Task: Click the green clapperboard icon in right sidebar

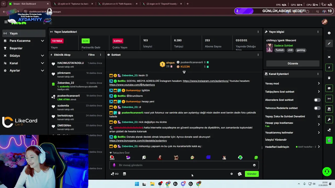Action: (x=329, y=140)
